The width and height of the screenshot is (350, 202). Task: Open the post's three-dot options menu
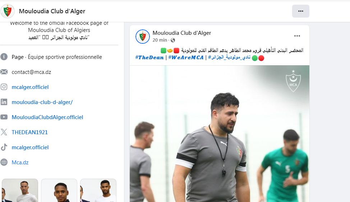[297, 36]
